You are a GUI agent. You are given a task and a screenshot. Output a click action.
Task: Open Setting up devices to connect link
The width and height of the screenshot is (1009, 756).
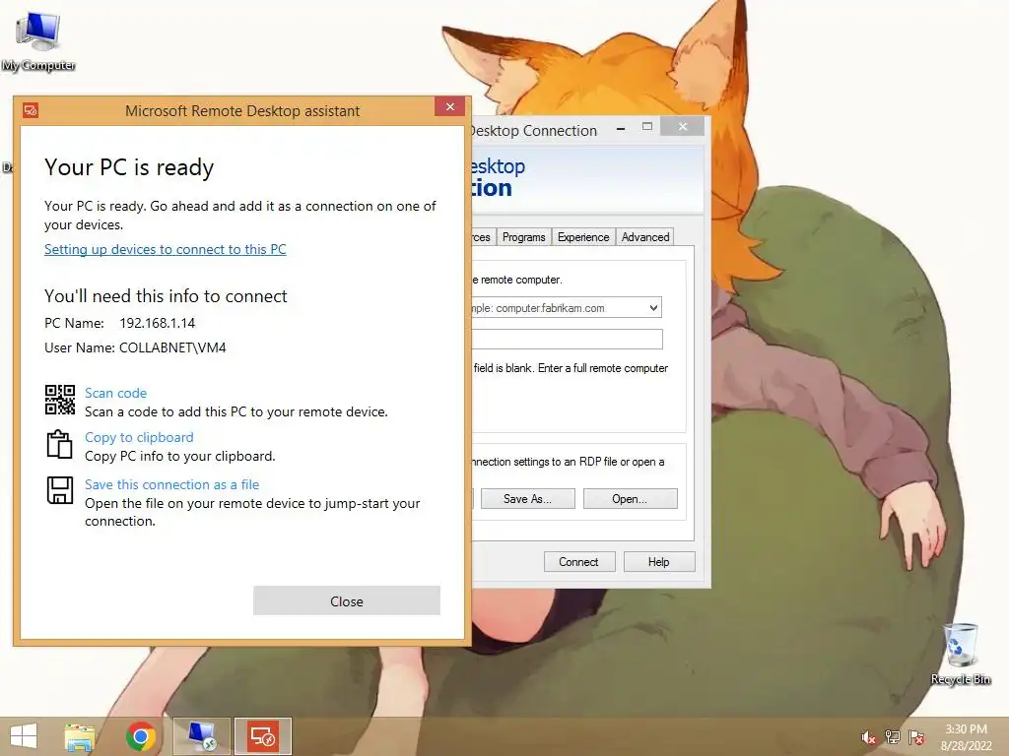coord(166,249)
